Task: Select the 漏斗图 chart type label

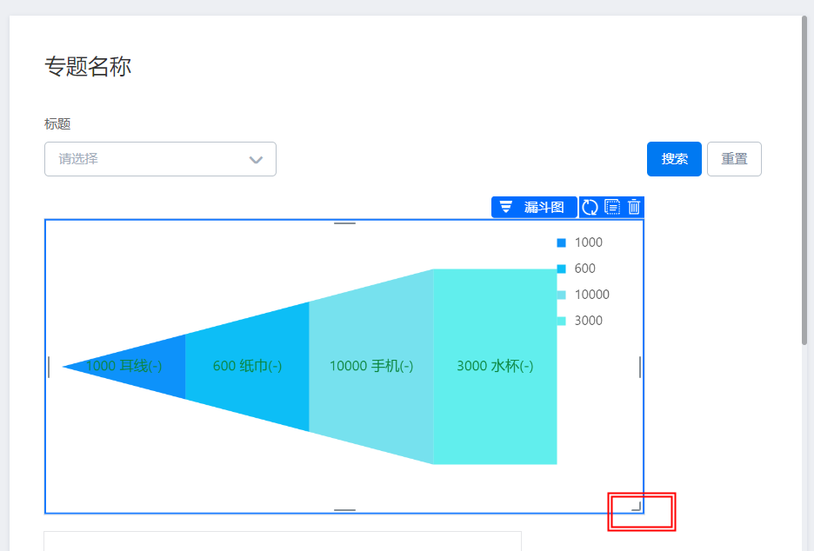Action: pyautogui.click(x=544, y=207)
